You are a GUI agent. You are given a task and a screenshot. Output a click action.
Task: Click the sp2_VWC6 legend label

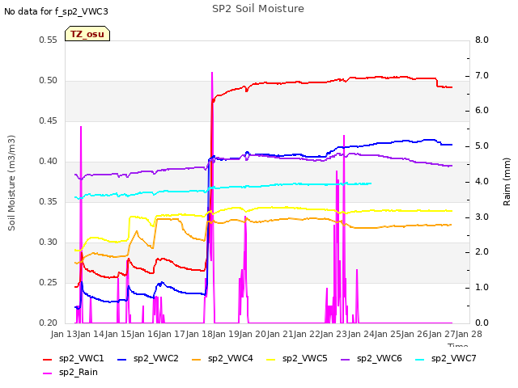[380, 358]
